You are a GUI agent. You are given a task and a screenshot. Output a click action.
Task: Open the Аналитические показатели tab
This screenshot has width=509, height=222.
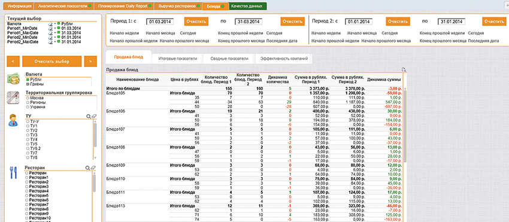click(x=63, y=6)
